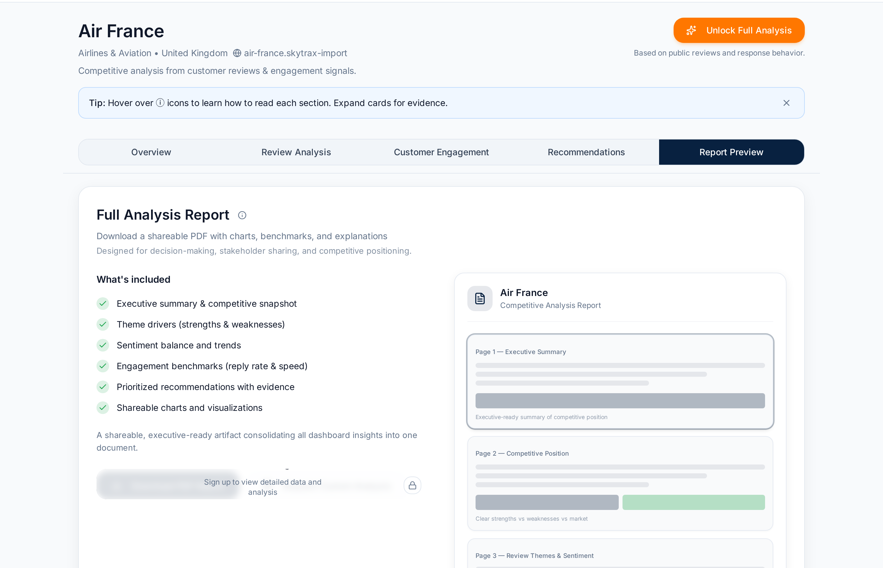Click 'What's included' heading
The width and height of the screenshot is (883, 568).
pyautogui.click(x=133, y=279)
